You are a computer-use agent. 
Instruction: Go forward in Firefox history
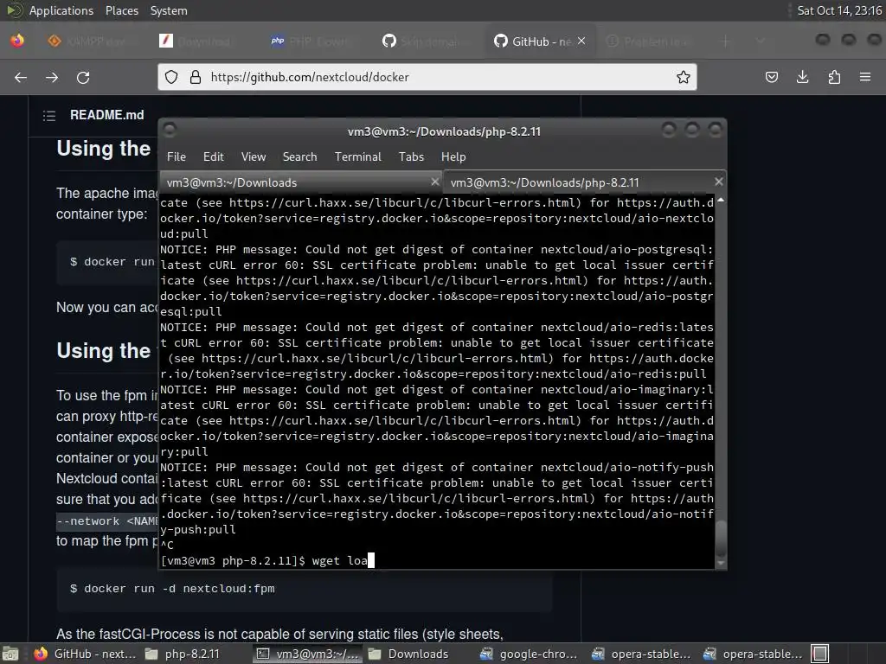52,77
